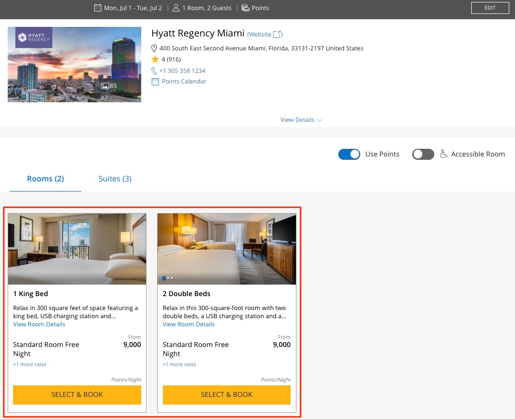This screenshot has height=419, width=515.
Task: Click the star rating next to hotel name
Action: pyautogui.click(x=155, y=59)
